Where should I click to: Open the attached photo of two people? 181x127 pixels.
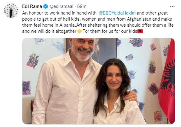[98, 81]
